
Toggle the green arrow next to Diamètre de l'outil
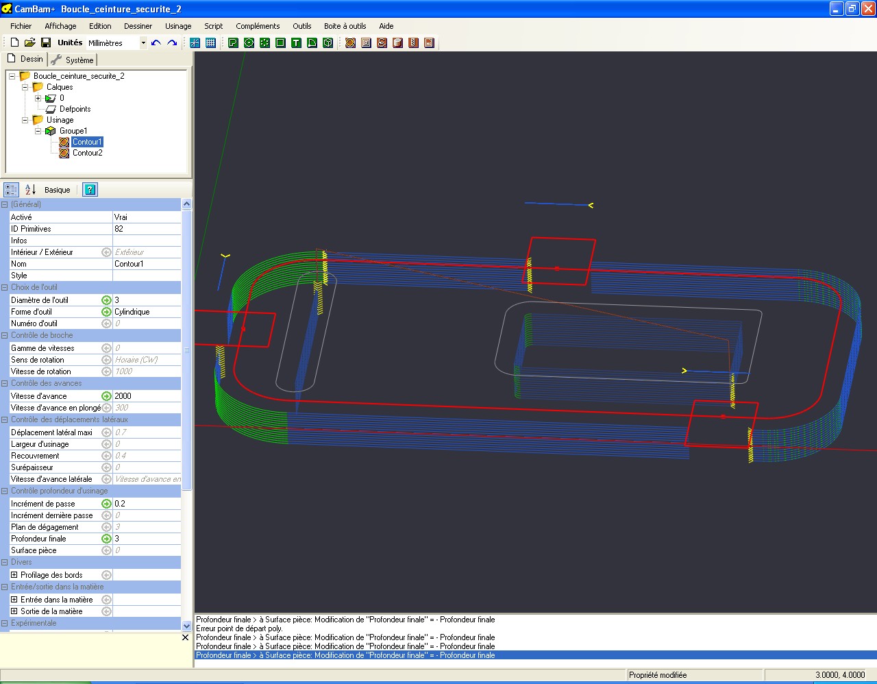point(106,300)
